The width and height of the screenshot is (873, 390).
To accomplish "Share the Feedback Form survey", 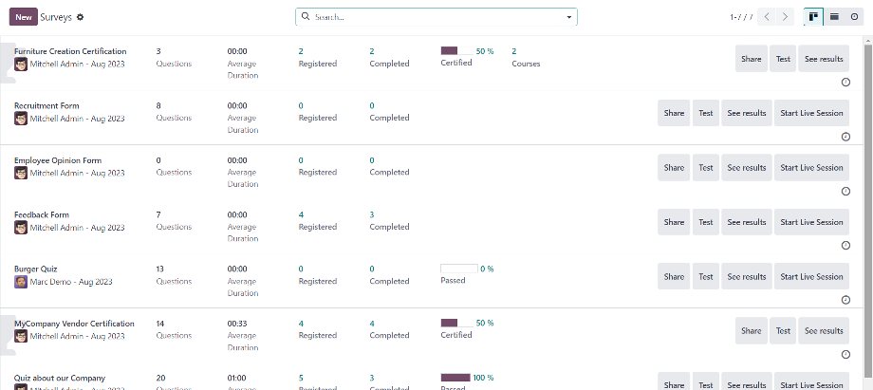I will [674, 222].
